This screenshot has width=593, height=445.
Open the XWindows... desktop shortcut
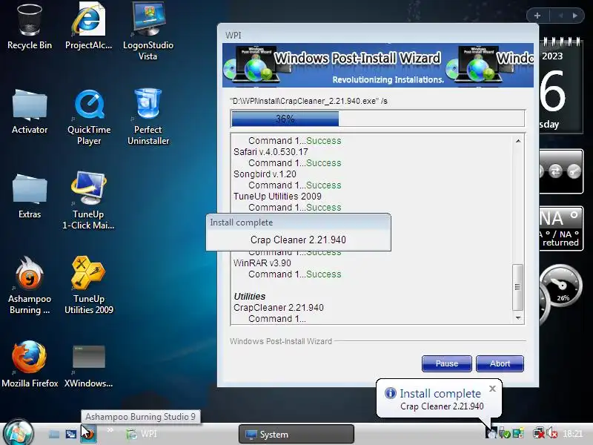coord(88,366)
